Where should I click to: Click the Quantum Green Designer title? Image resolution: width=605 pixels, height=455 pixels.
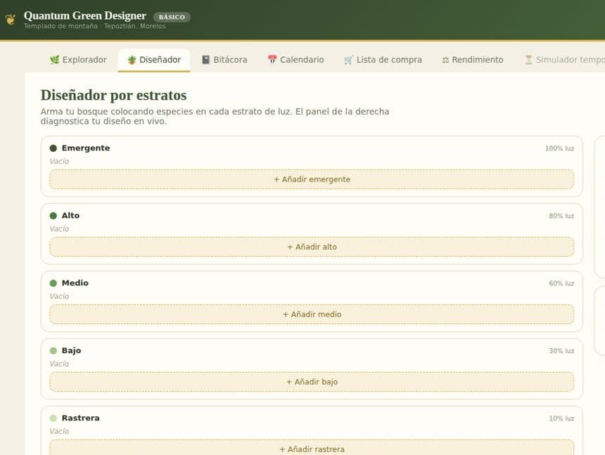(85, 15)
